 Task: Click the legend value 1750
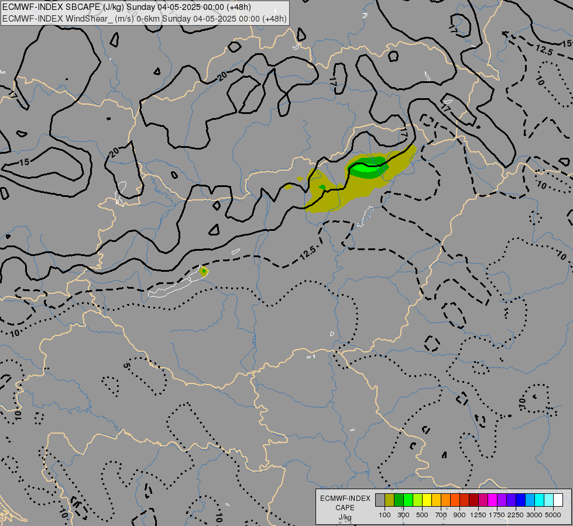(497, 515)
